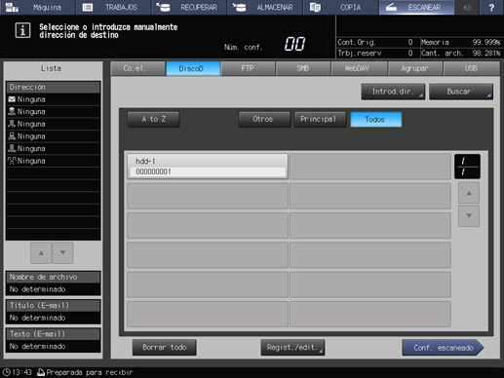Select the hdd-1 destination entry

(208, 167)
